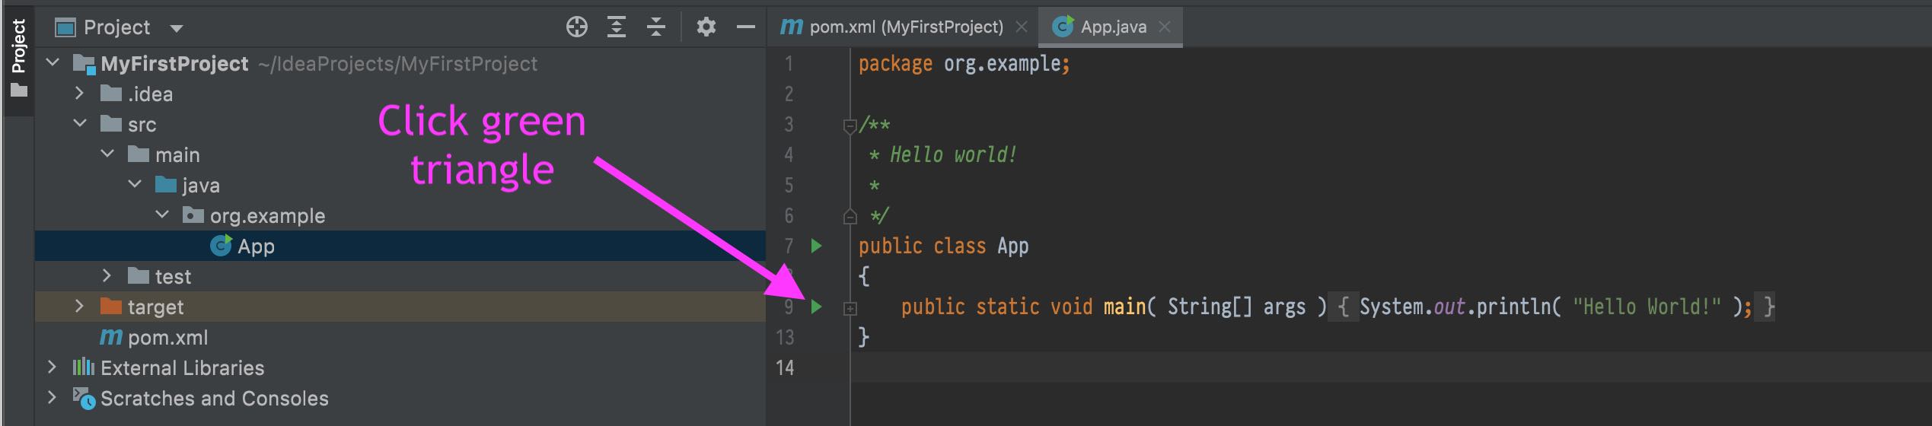Image resolution: width=1932 pixels, height=426 pixels.
Task: Click the "Hello World!" string literal
Action: coord(1647,307)
